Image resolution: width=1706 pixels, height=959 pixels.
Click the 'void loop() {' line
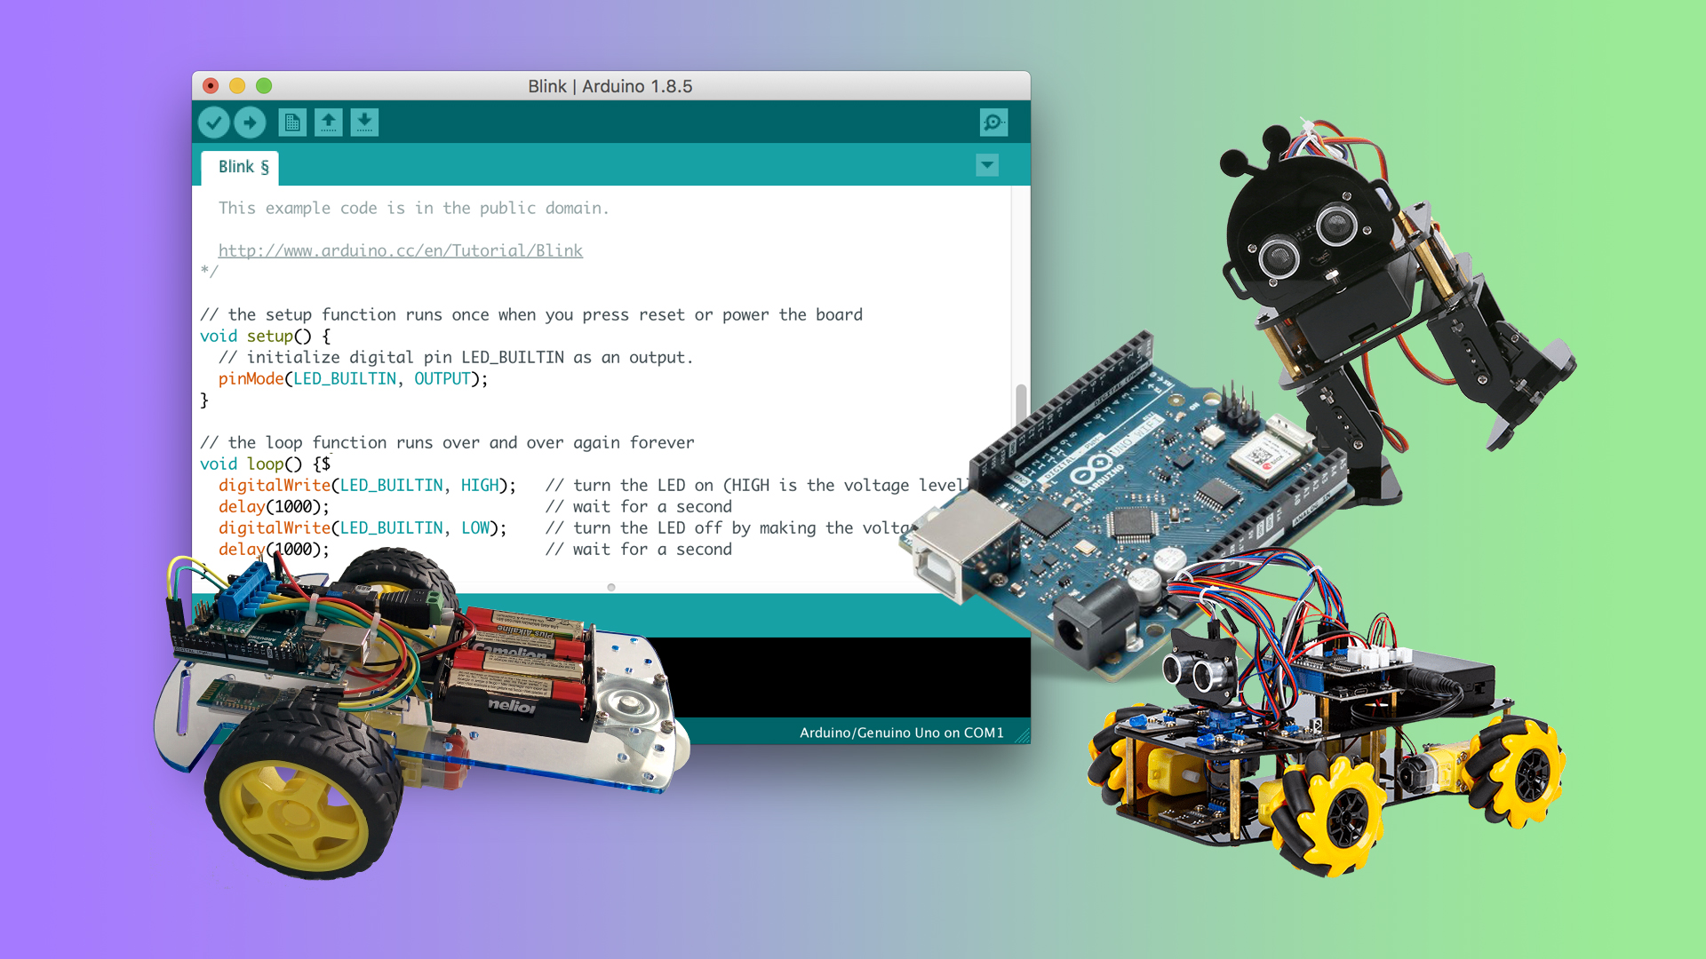click(266, 464)
